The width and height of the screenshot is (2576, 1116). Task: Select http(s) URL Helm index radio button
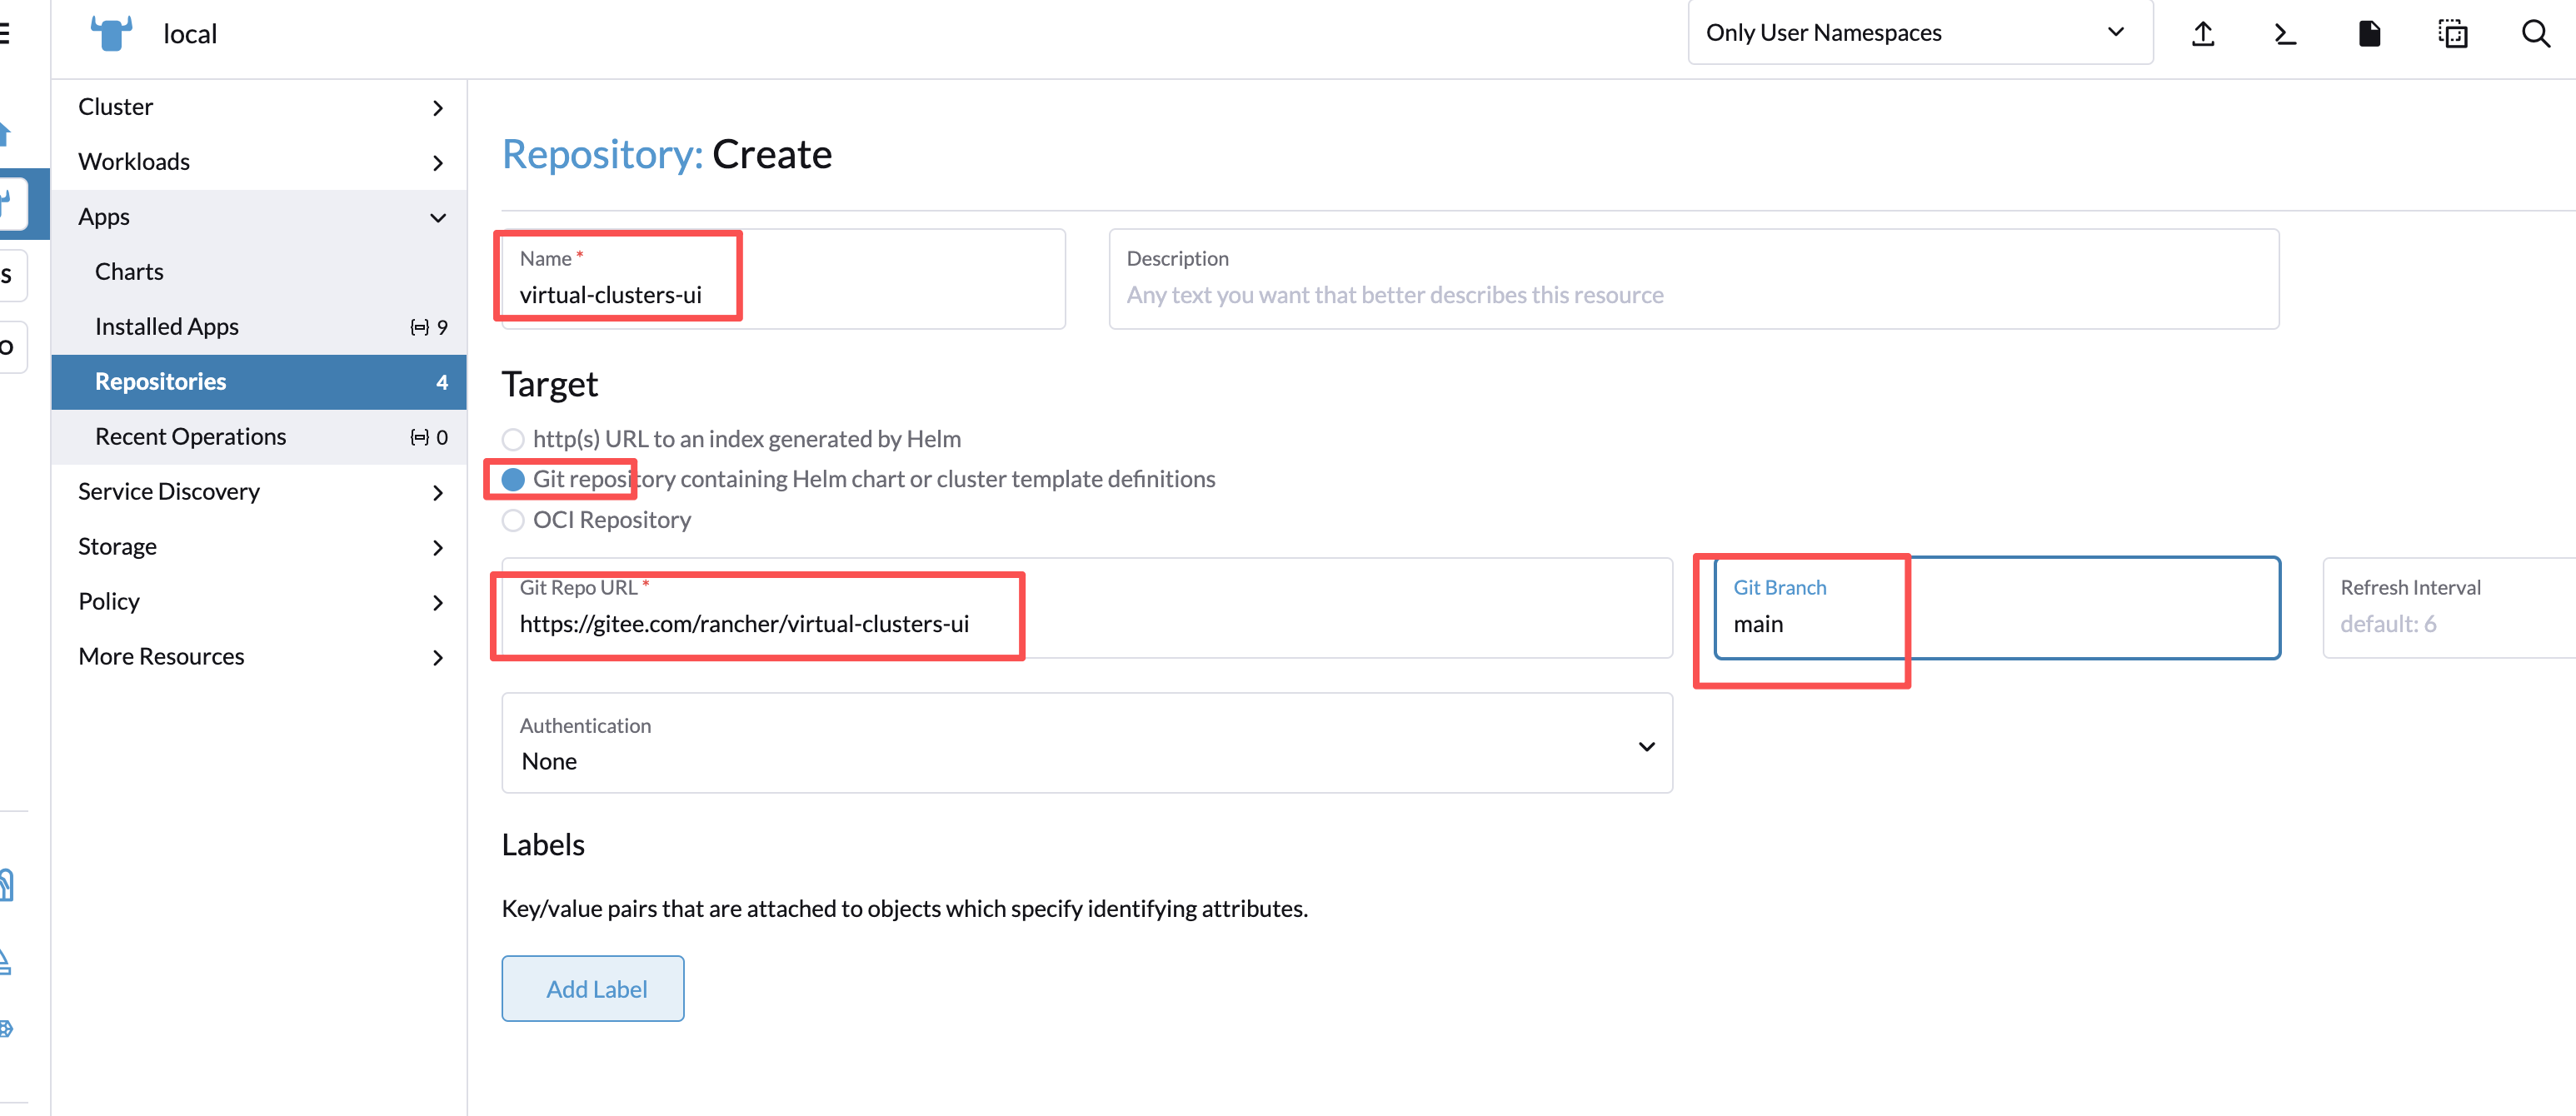(x=513, y=439)
